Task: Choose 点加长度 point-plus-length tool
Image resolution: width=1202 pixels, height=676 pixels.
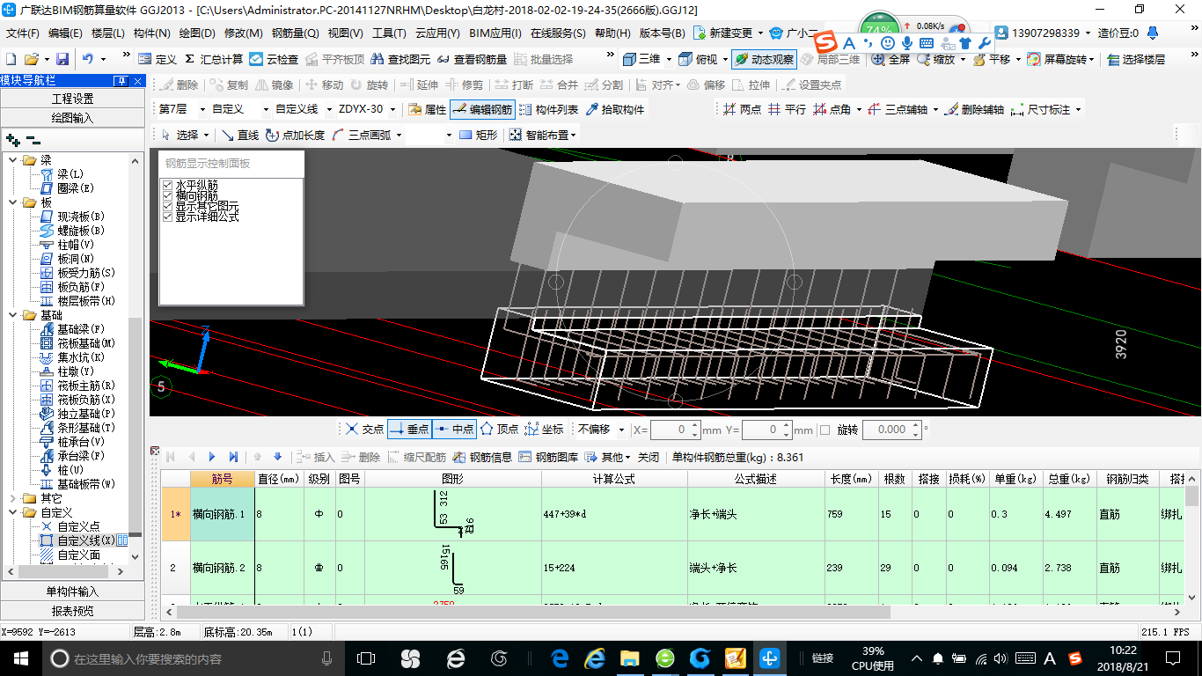Action: [x=295, y=135]
